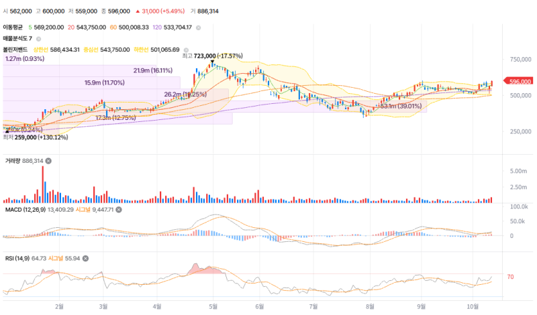The height and width of the screenshot is (315, 537).
Task: Click the 거래량 886,314 label
Action: [24, 161]
